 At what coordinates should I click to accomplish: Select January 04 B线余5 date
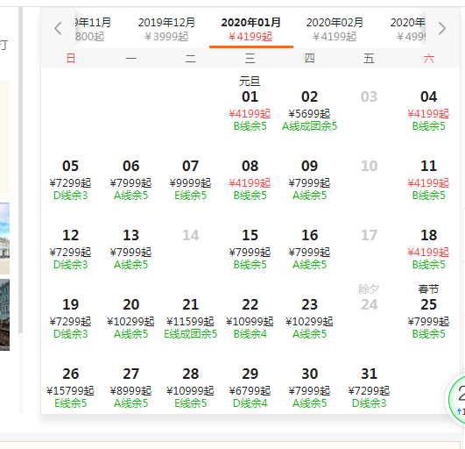click(x=429, y=110)
